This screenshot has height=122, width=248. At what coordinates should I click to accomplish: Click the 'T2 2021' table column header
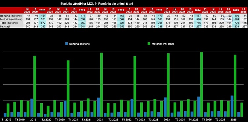point(58,10)
